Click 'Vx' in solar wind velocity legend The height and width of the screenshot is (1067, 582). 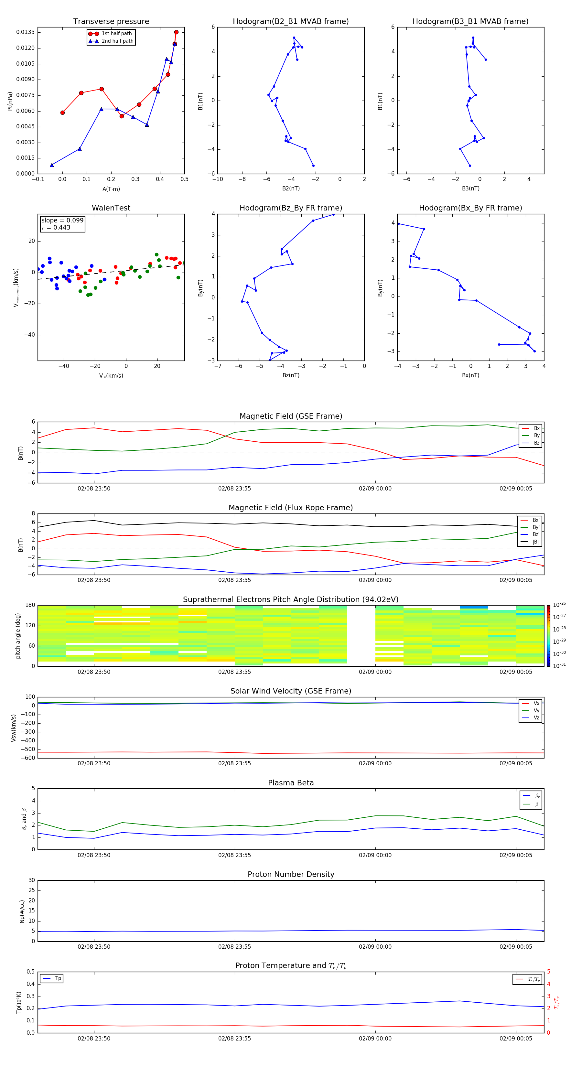click(x=531, y=703)
